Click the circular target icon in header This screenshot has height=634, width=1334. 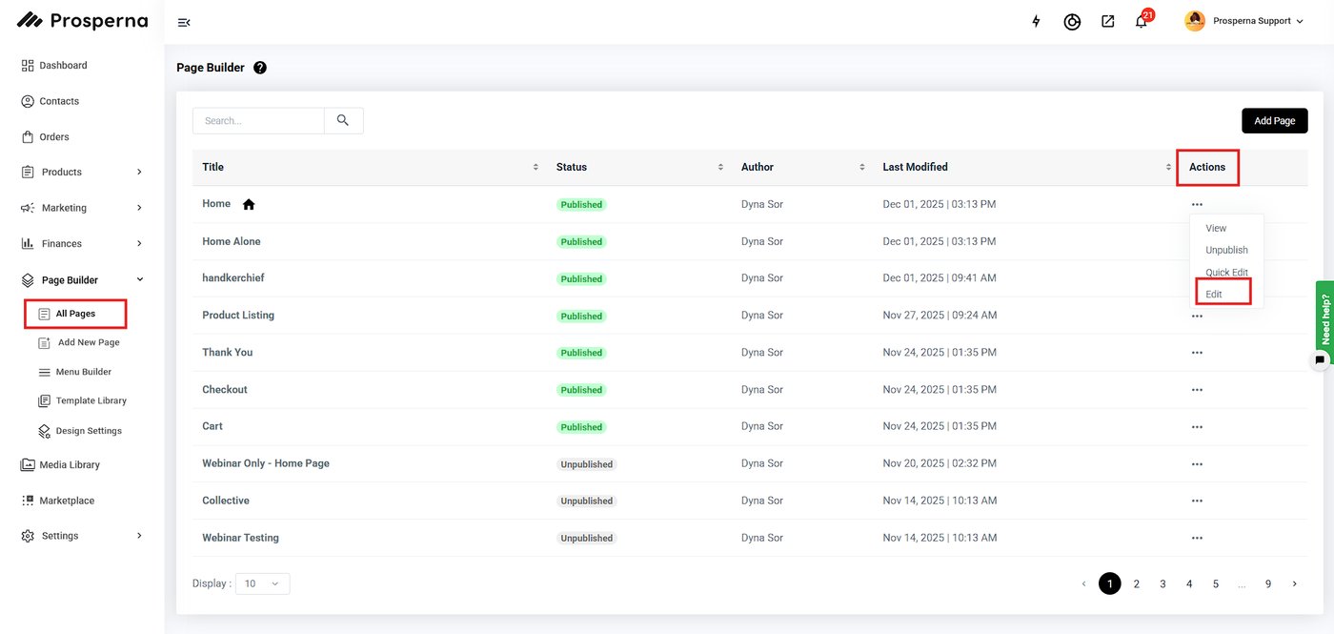coord(1072,21)
